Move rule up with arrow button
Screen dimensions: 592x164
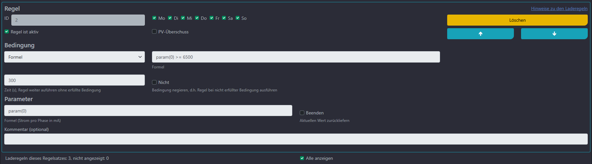[x=480, y=34]
